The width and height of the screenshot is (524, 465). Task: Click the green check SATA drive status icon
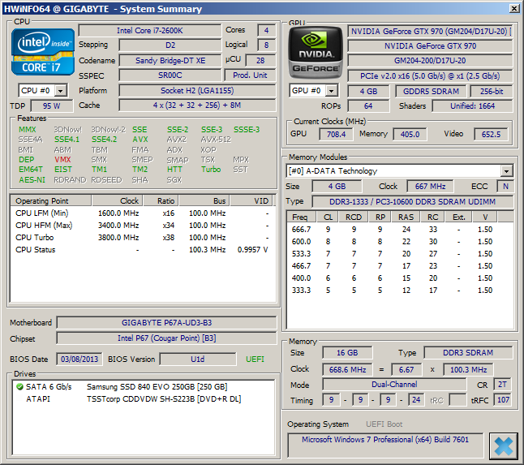[x=19, y=387]
